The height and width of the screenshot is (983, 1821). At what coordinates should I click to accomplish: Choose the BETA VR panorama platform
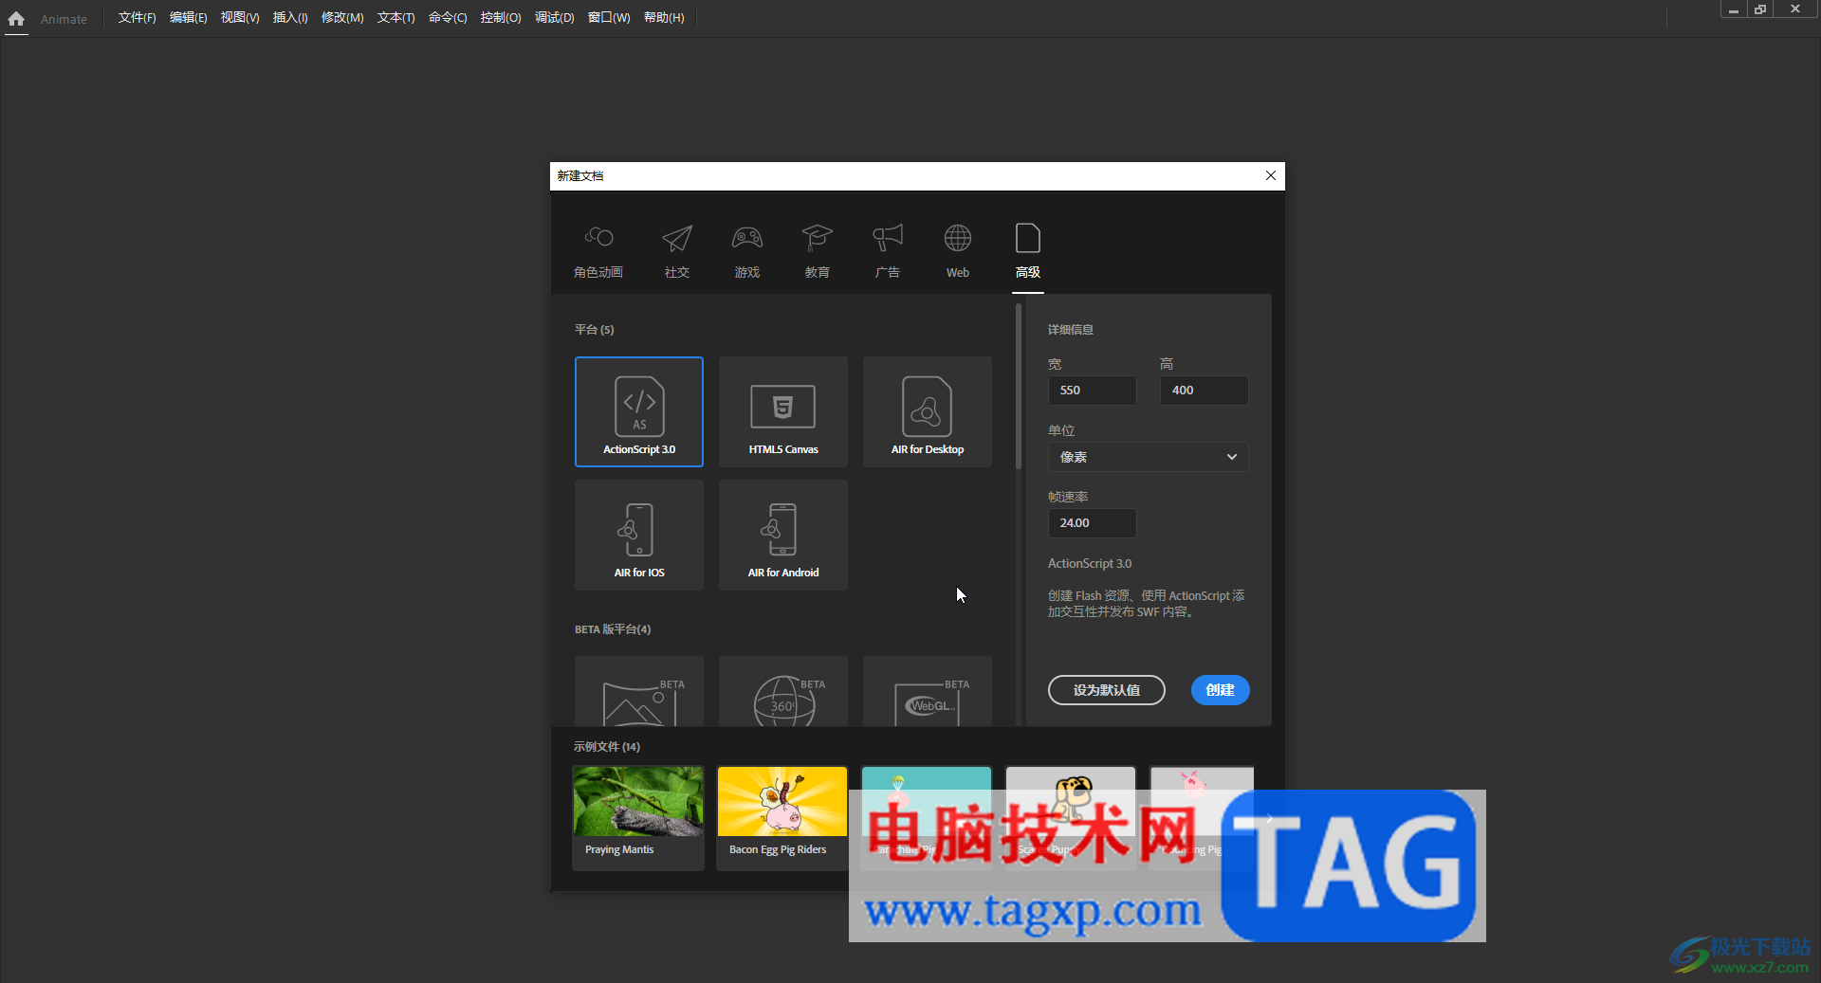639,691
